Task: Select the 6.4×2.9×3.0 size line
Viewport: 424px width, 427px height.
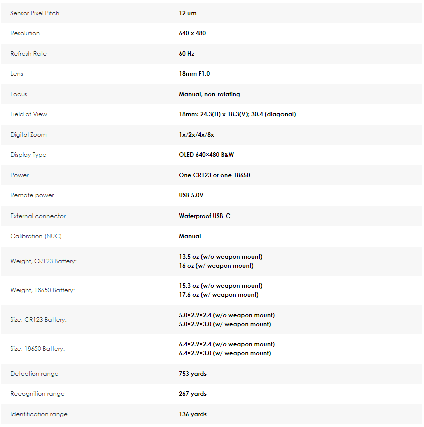Action: tap(225, 353)
